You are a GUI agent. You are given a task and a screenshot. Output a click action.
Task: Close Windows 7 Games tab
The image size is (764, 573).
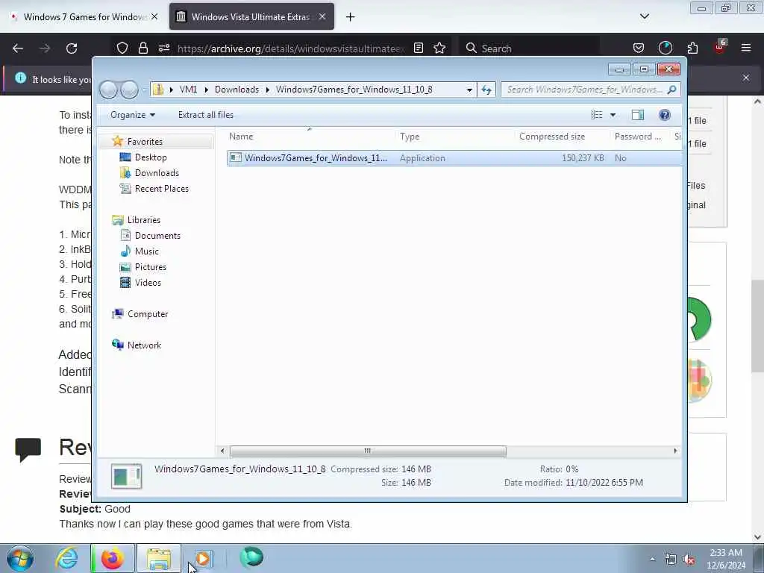[154, 16]
